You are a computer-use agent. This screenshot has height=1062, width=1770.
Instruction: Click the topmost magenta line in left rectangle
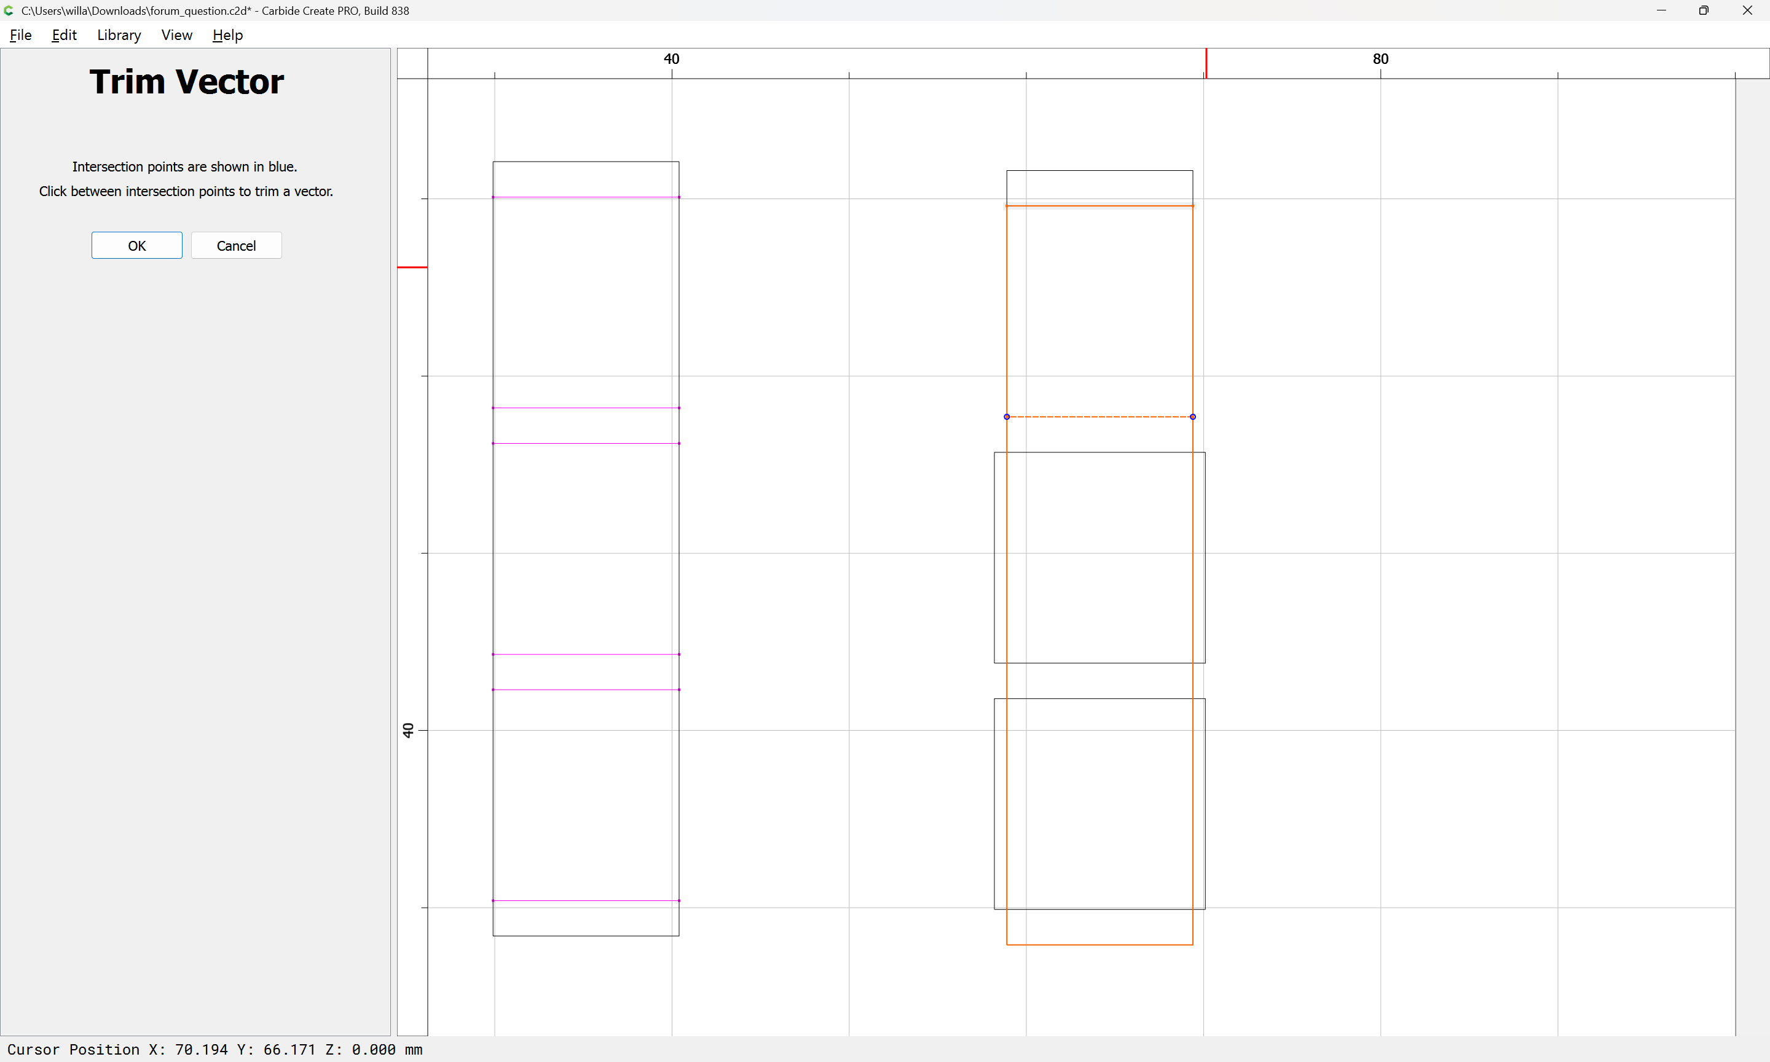586,197
